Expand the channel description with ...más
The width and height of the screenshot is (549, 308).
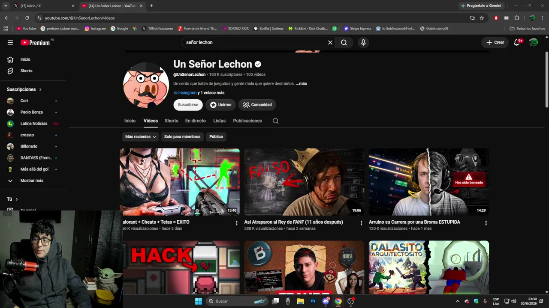coord(301,84)
